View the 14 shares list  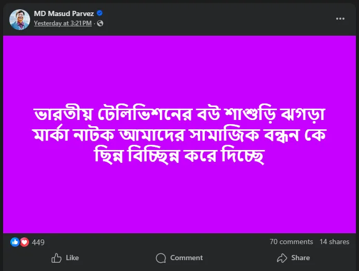click(334, 242)
